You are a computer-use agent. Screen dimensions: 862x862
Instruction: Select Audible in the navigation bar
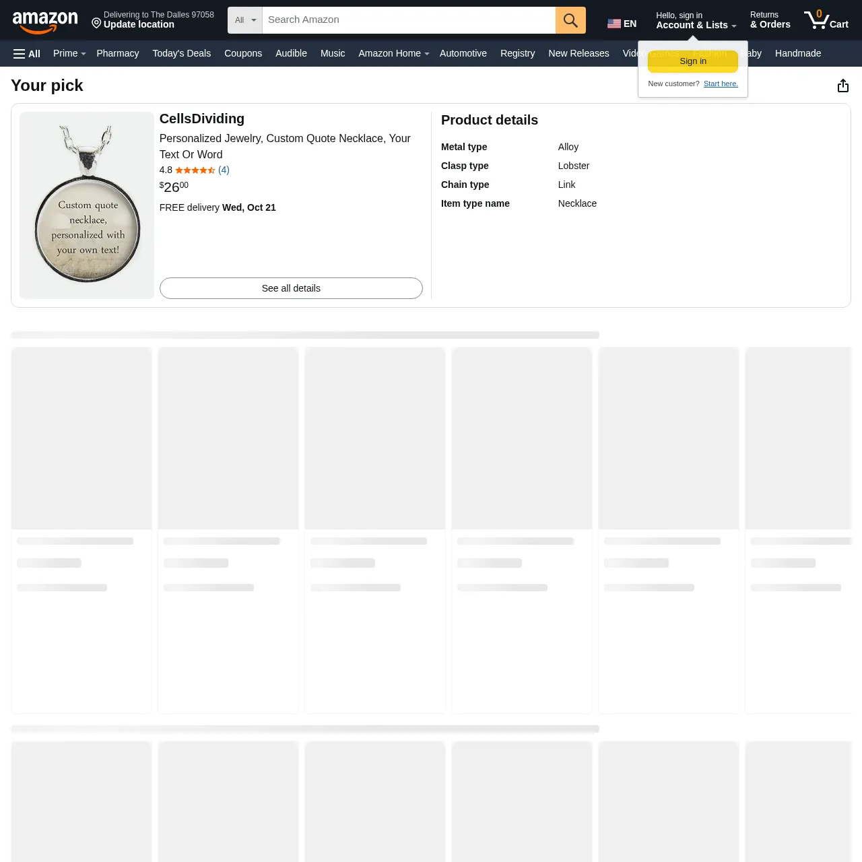pyautogui.click(x=291, y=53)
